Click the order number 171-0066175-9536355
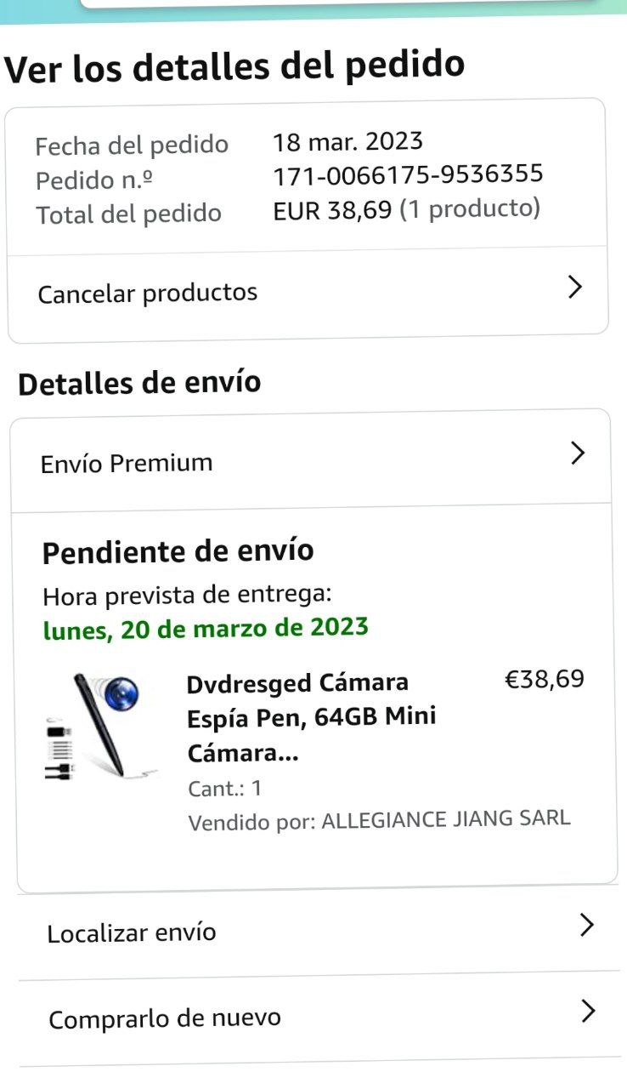627x1089 pixels. pyautogui.click(x=408, y=175)
